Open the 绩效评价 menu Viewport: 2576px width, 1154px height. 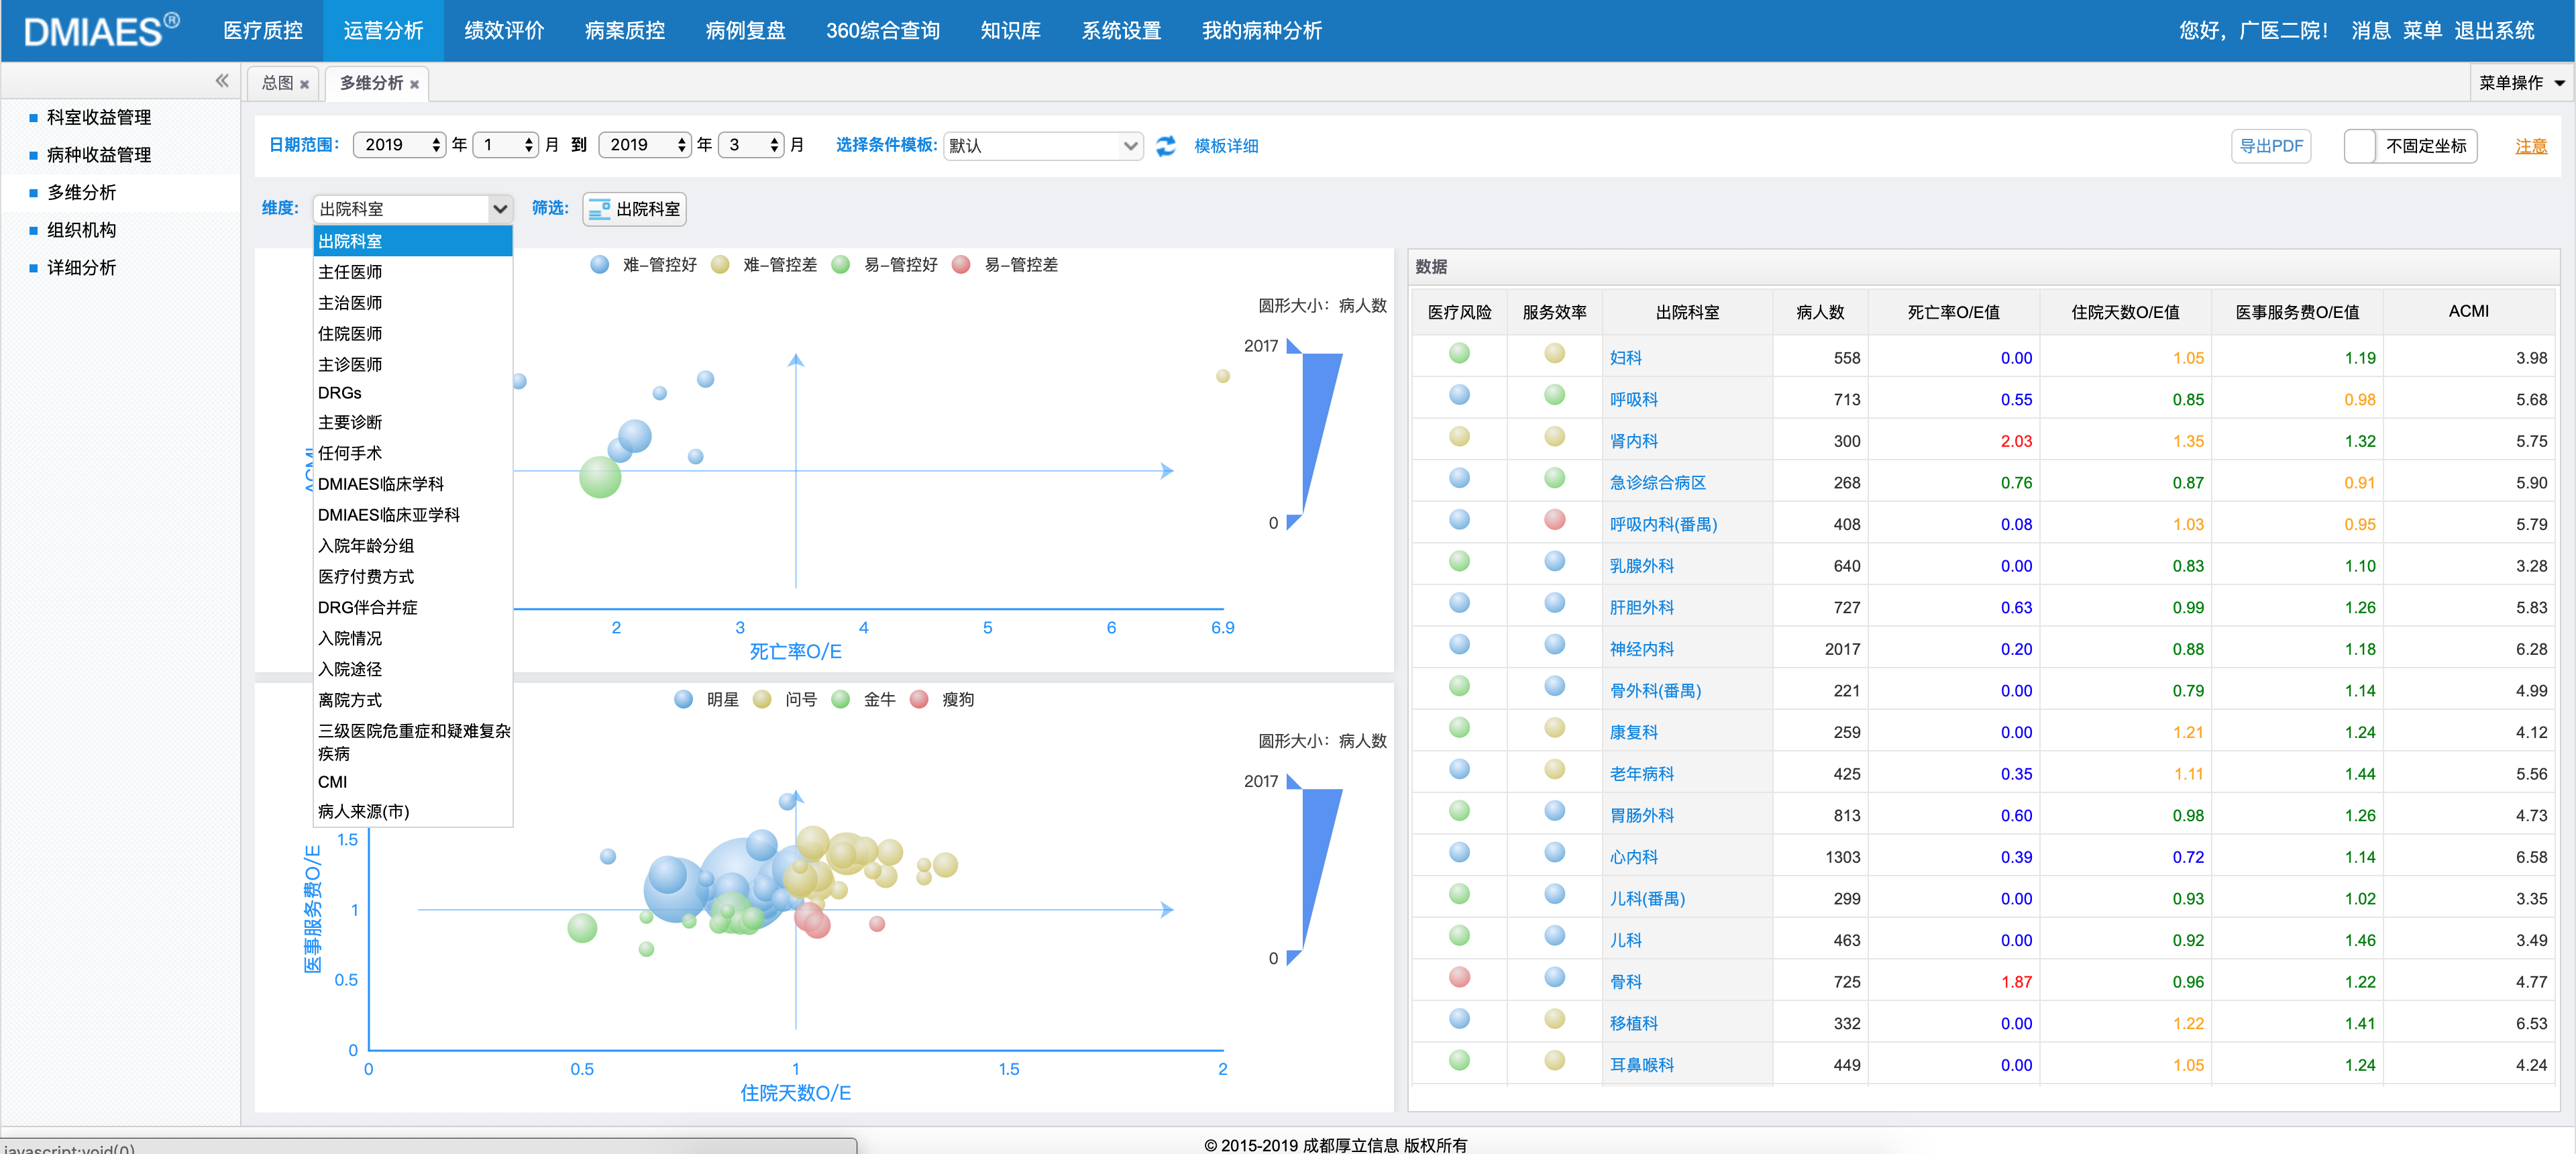pos(504,31)
